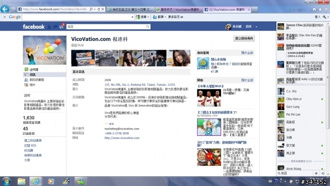Open a new blank browser tab

coord(254,9)
